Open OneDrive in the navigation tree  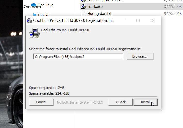pos(46,5)
